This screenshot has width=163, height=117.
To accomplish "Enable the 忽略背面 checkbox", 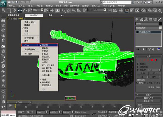I will 138,67.
